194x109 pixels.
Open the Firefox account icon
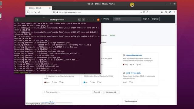(170, 12)
